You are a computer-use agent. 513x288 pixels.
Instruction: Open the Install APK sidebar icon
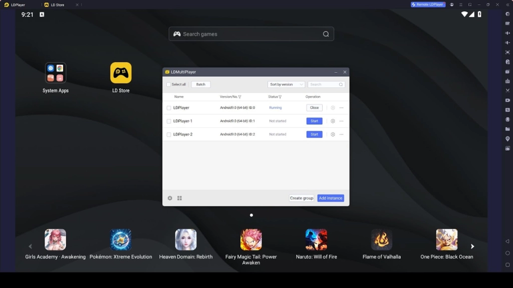point(507,81)
